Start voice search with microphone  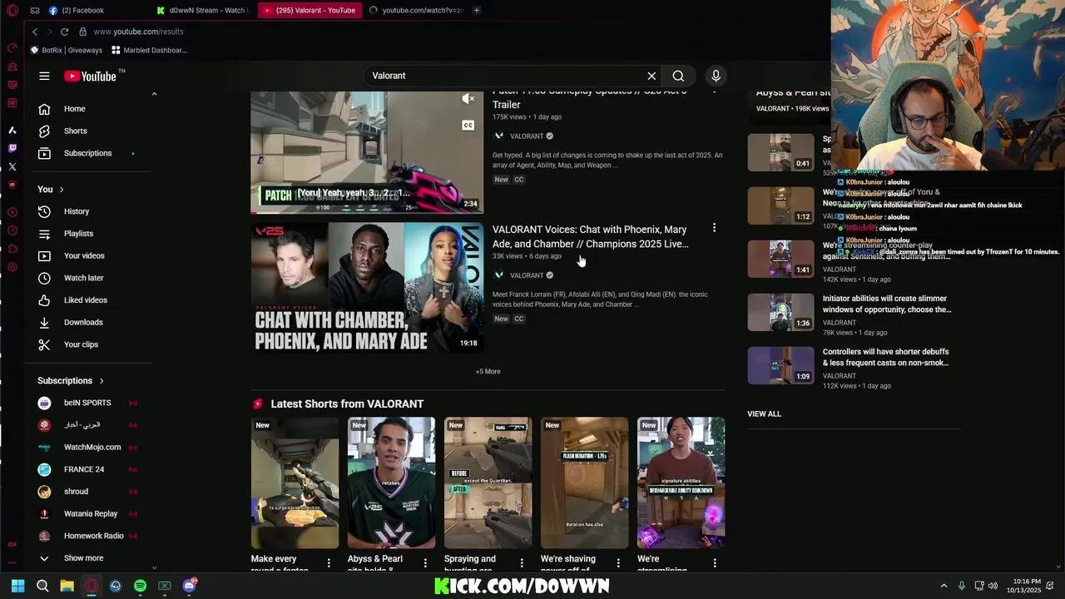(x=716, y=76)
